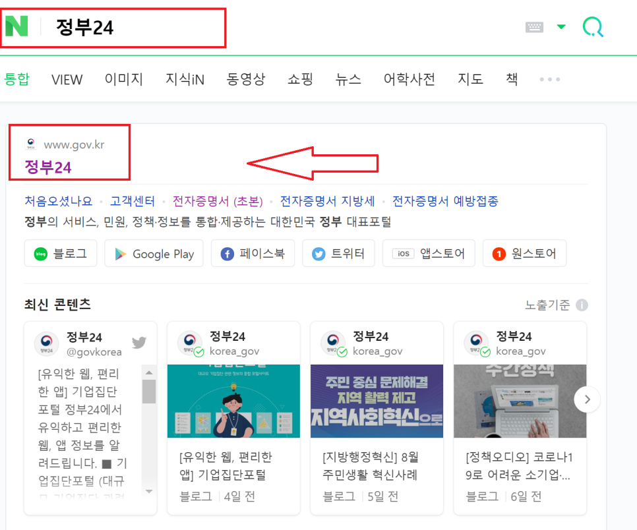
Task: Open the 전자증명서 예방접종 link
Action: (x=445, y=201)
